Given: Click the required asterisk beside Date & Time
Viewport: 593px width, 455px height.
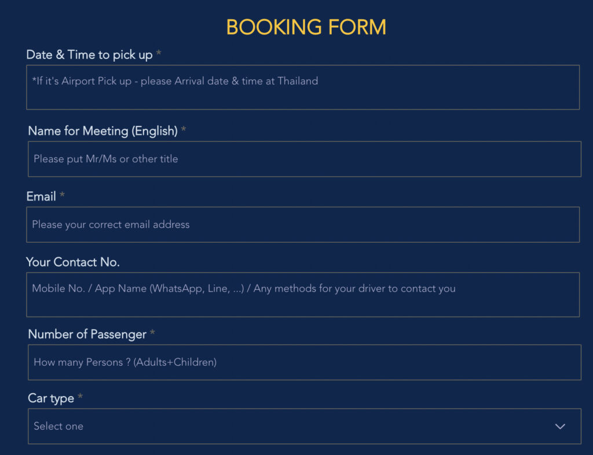Looking at the screenshot, I should tap(159, 55).
